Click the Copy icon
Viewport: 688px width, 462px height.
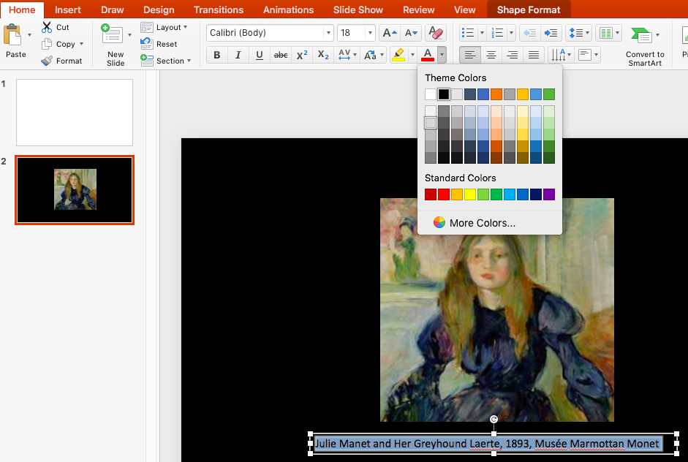point(47,44)
